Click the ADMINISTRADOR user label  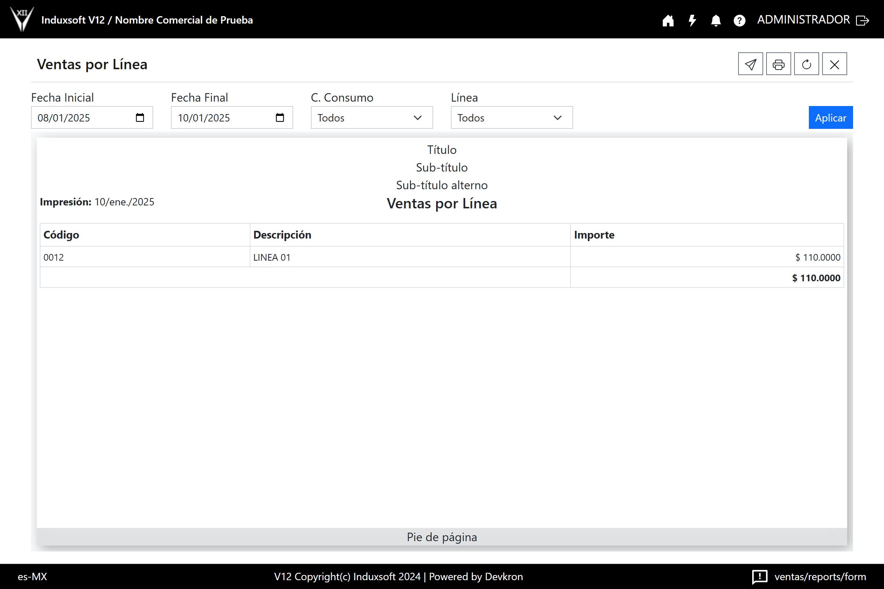click(x=803, y=20)
